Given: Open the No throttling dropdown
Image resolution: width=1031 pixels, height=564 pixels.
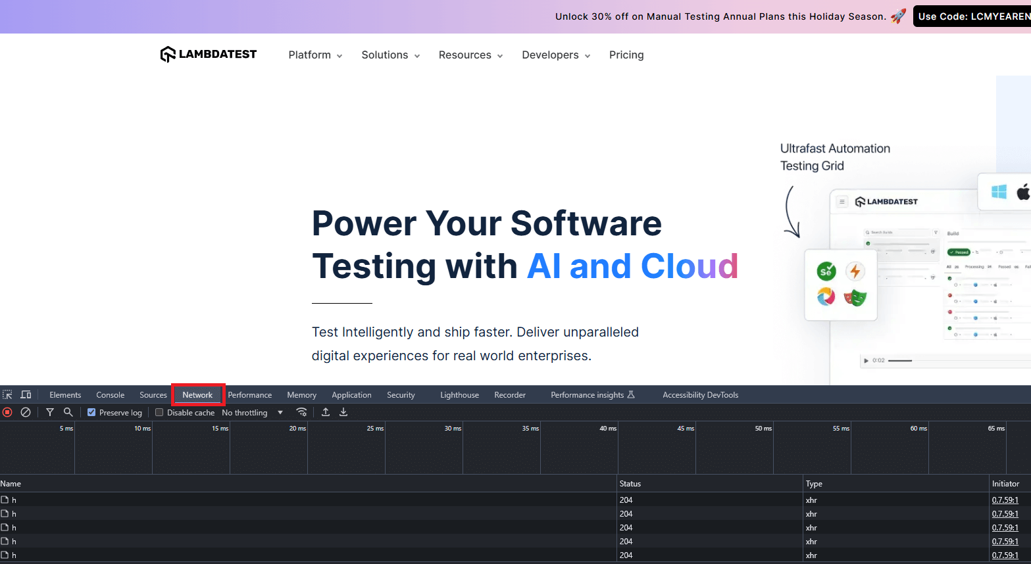Looking at the screenshot, I should [x=253, y=413].
